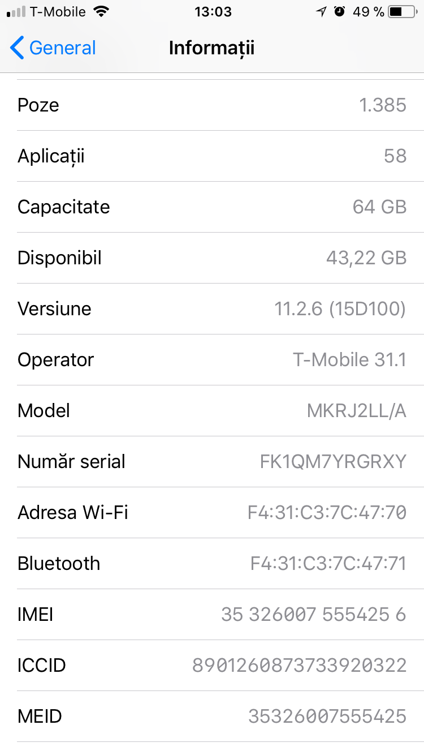
Task: Tap the alarm clock status icon
Action: point(339,12)
